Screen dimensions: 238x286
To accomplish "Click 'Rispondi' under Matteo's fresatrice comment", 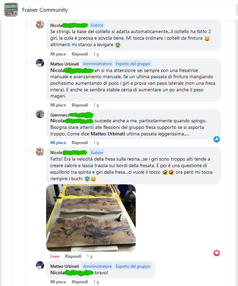I will coord(80,105).
